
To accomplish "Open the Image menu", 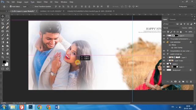I will pyautogui.click(x=19, y=2).
